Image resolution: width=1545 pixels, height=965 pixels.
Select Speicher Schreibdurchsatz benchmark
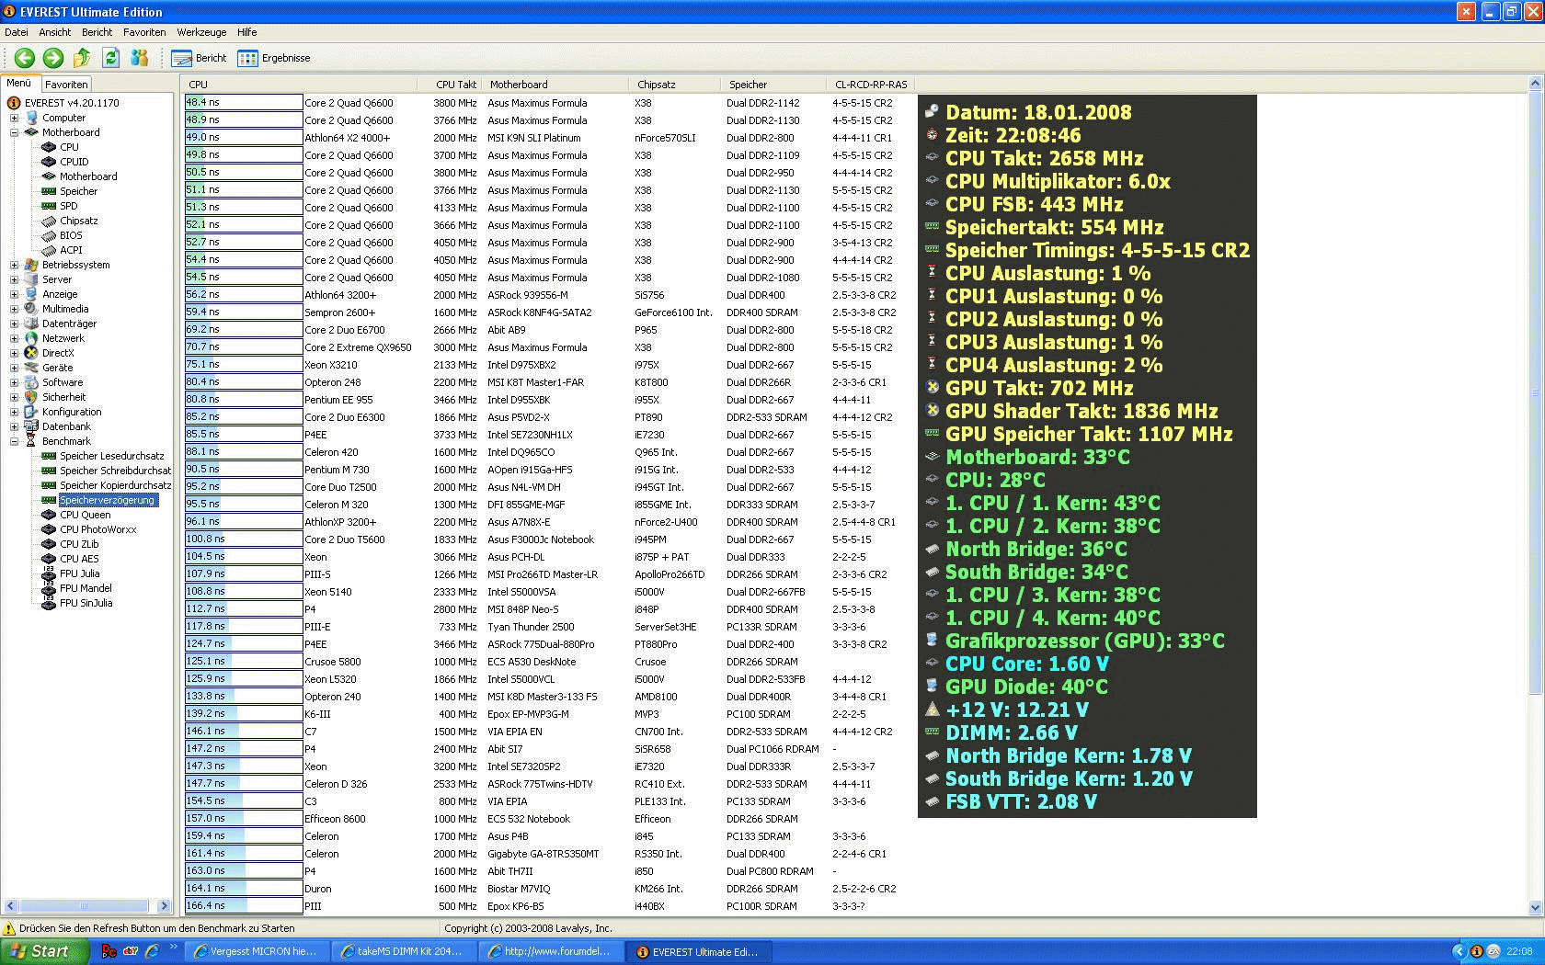[x=115, y=471]
